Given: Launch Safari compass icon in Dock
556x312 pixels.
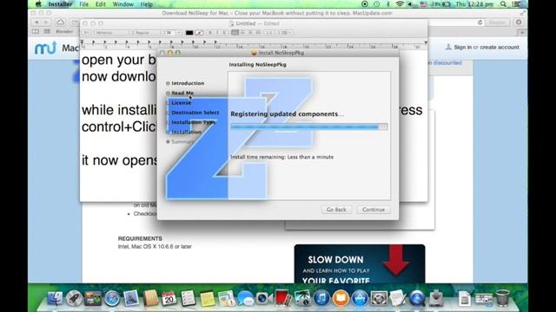Looking at the screenshot, I should (x=112, y=298).
